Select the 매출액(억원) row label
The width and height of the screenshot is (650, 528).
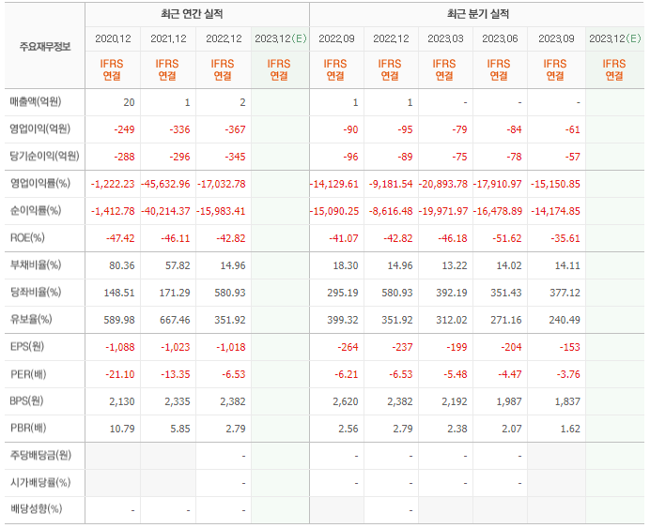click(x=36, y=102)
